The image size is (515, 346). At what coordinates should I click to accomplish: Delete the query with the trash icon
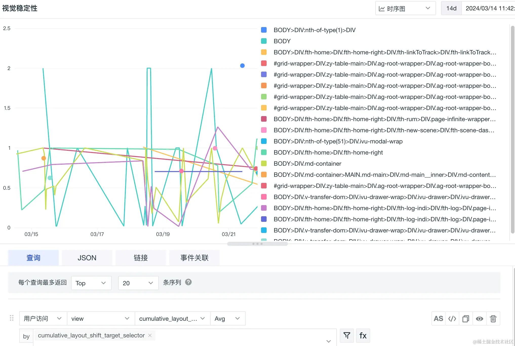(x=493, y=318)
